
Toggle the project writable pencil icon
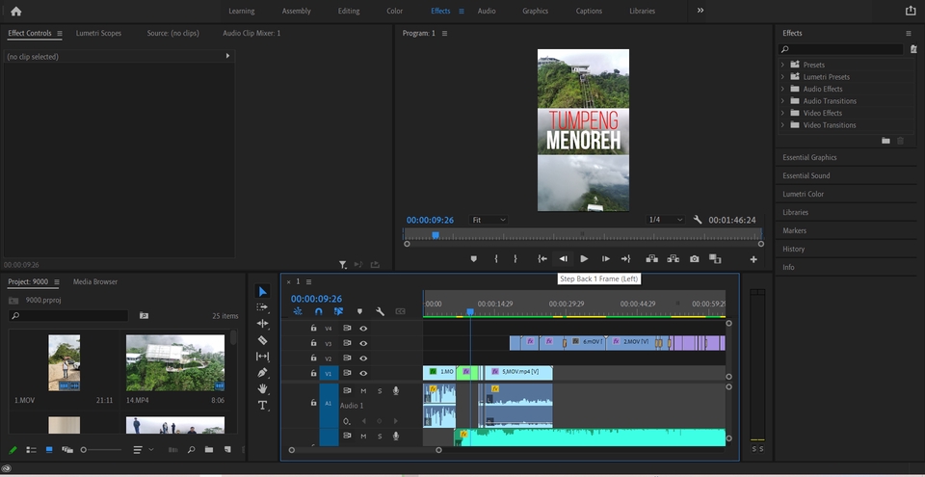coord(13,450)
